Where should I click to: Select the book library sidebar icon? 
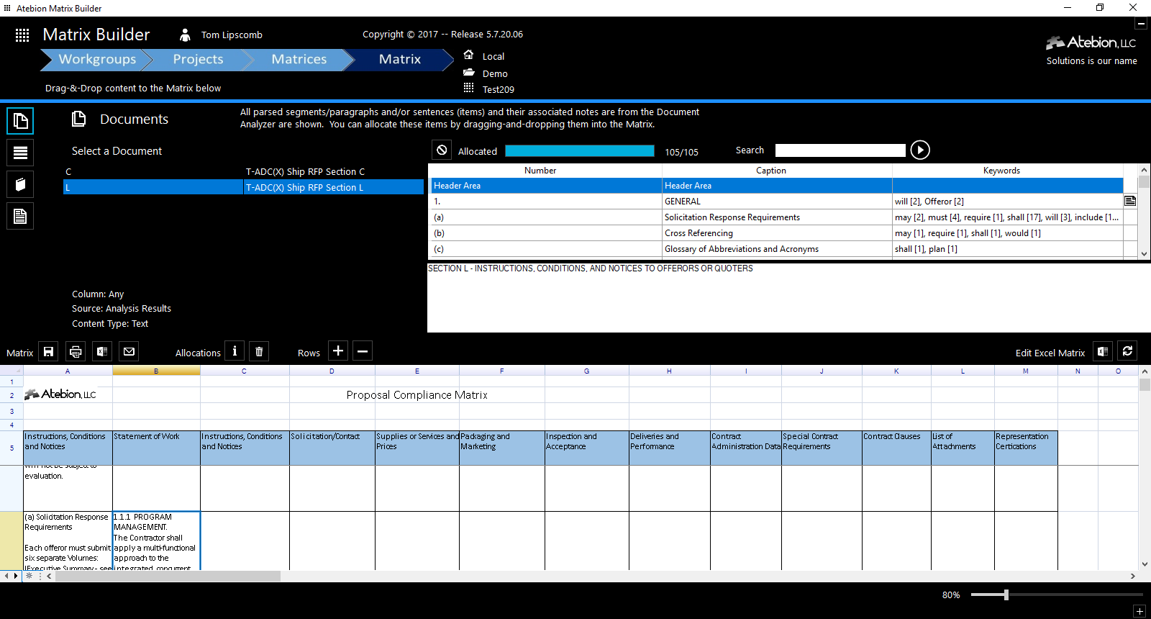point(20,184)
